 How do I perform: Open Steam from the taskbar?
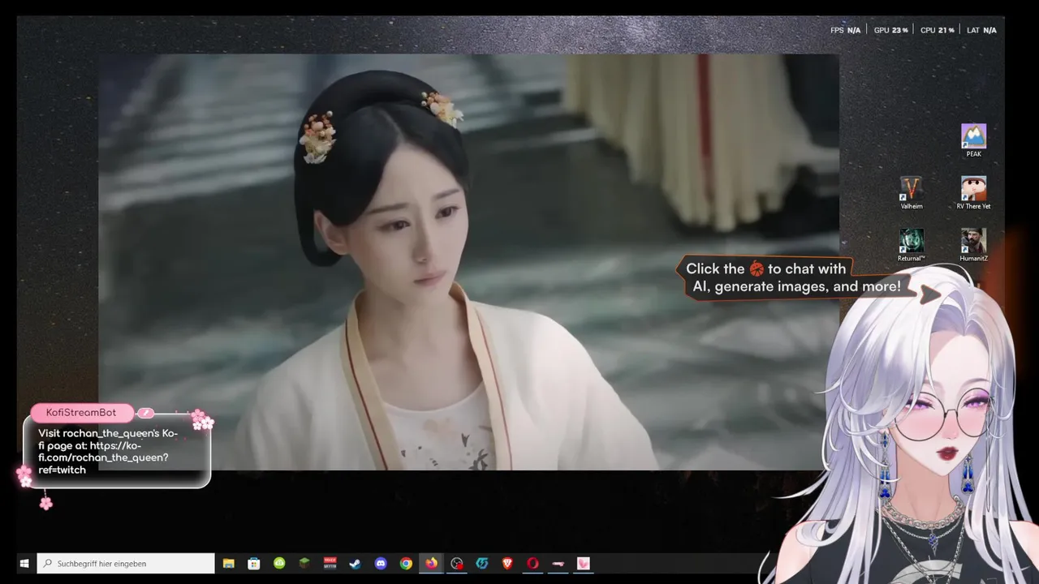356,563
